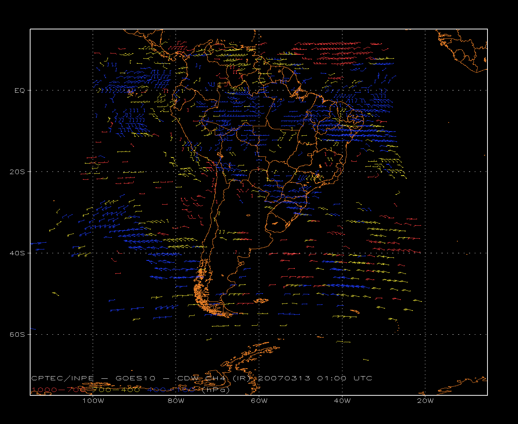
Task: Click the (hPa) unit label
Action: (216, 390)
